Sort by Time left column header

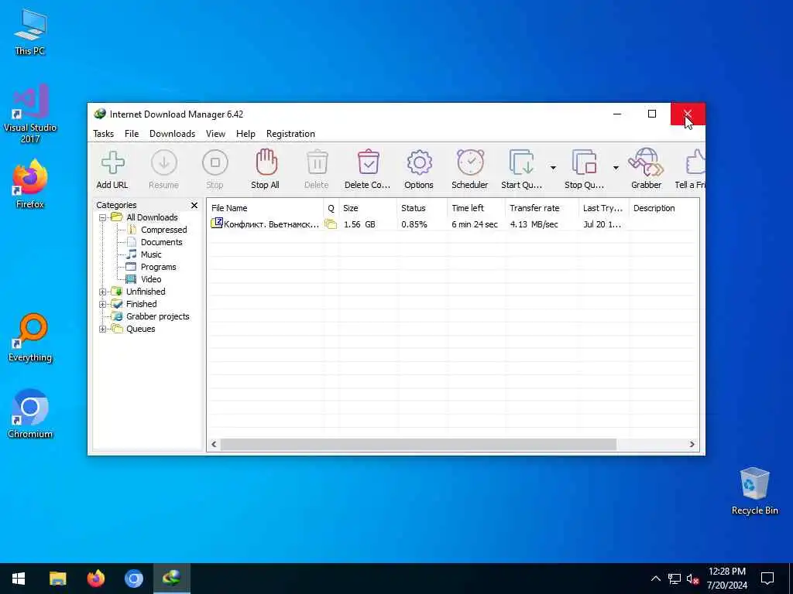[476, 208]
